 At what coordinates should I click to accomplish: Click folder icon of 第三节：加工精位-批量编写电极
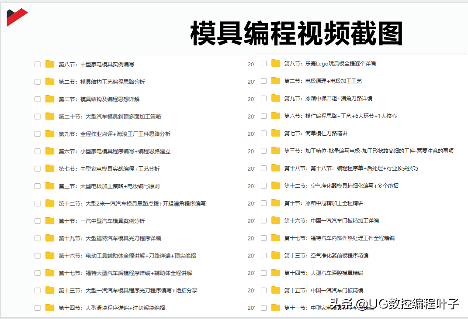click(275, 151)
